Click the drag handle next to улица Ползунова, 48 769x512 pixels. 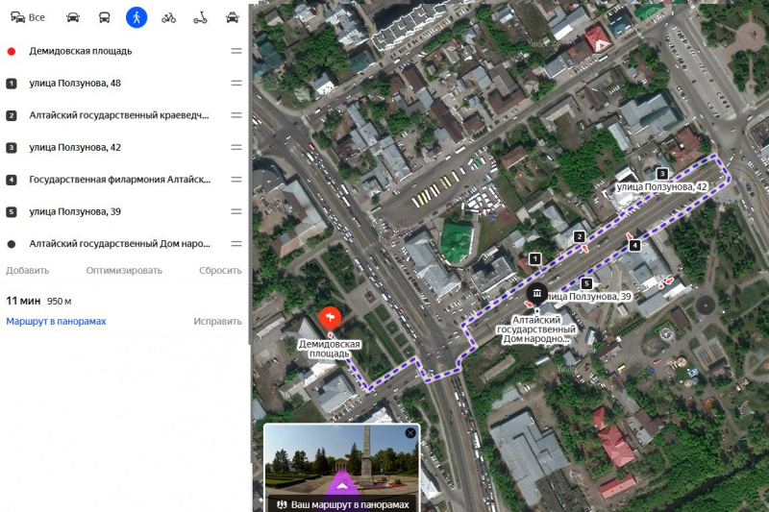click(x=236, y=84)
